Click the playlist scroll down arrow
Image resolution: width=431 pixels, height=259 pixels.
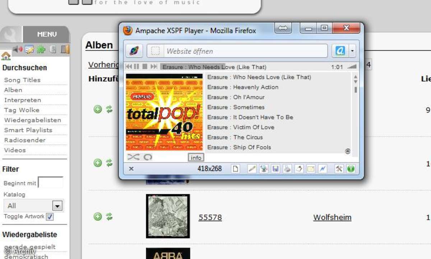pyautogui.click(x=356, y=82)
